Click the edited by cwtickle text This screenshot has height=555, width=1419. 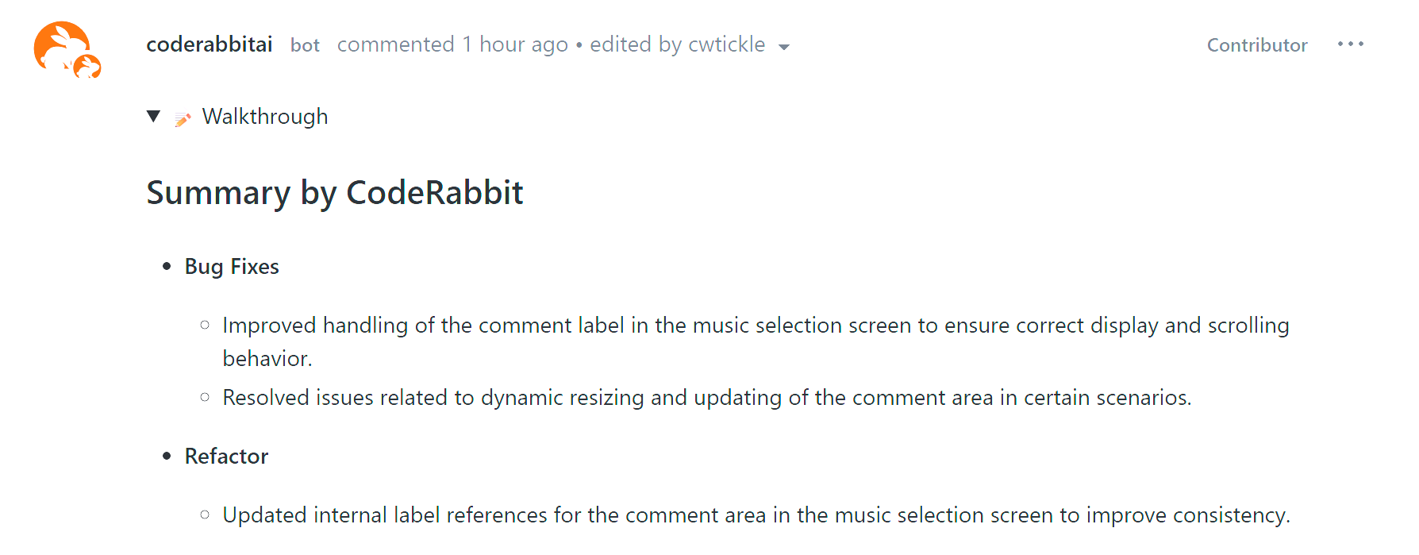tap(677, 44)
